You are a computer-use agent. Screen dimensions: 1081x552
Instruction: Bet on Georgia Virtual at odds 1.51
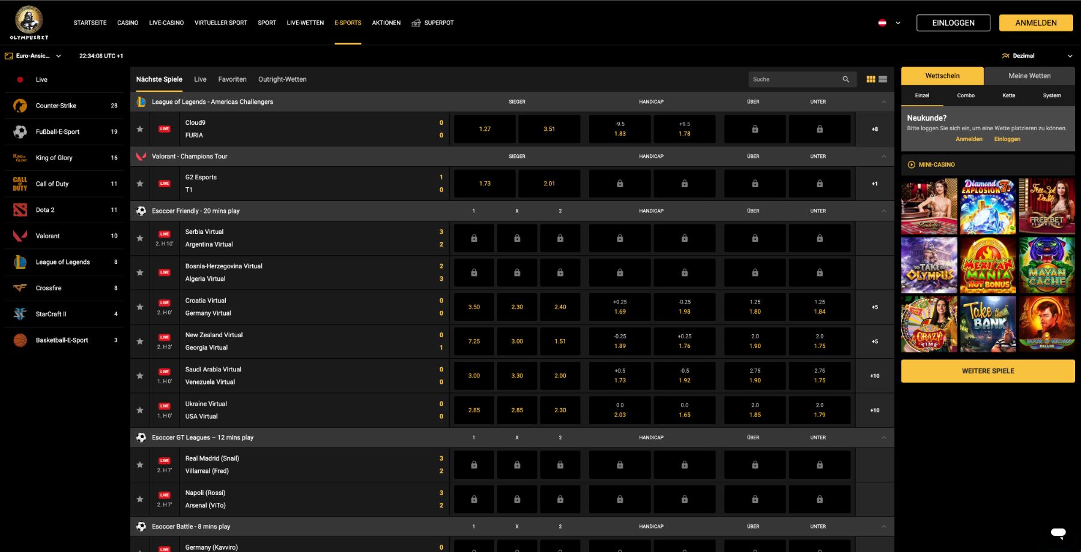[560, 341]
